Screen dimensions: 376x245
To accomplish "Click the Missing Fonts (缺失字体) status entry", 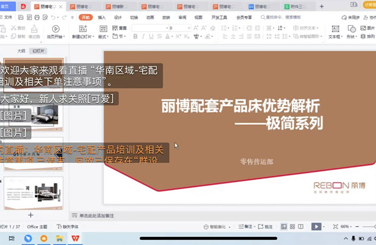I will click(68, 226).
